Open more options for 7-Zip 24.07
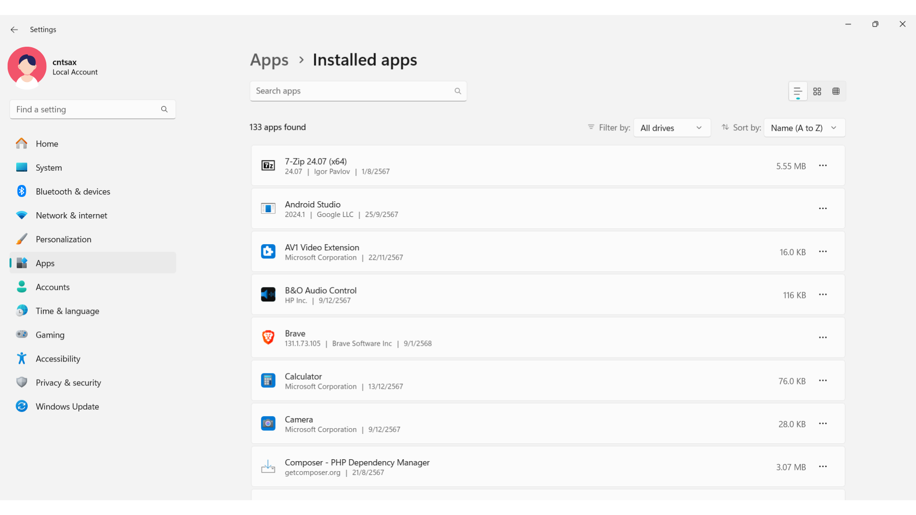The image size is (916, 515). (823, 165)
